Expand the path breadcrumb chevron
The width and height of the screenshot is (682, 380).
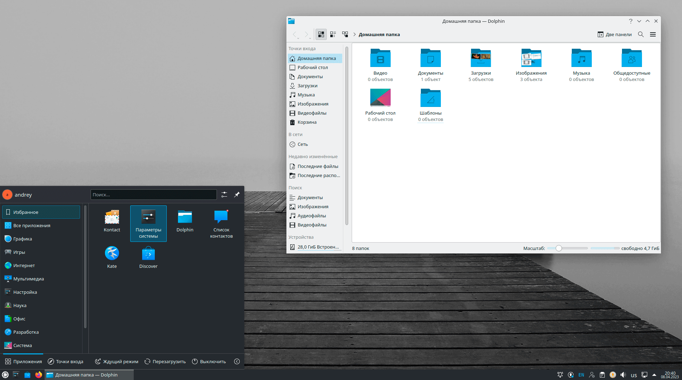[355, 34]
